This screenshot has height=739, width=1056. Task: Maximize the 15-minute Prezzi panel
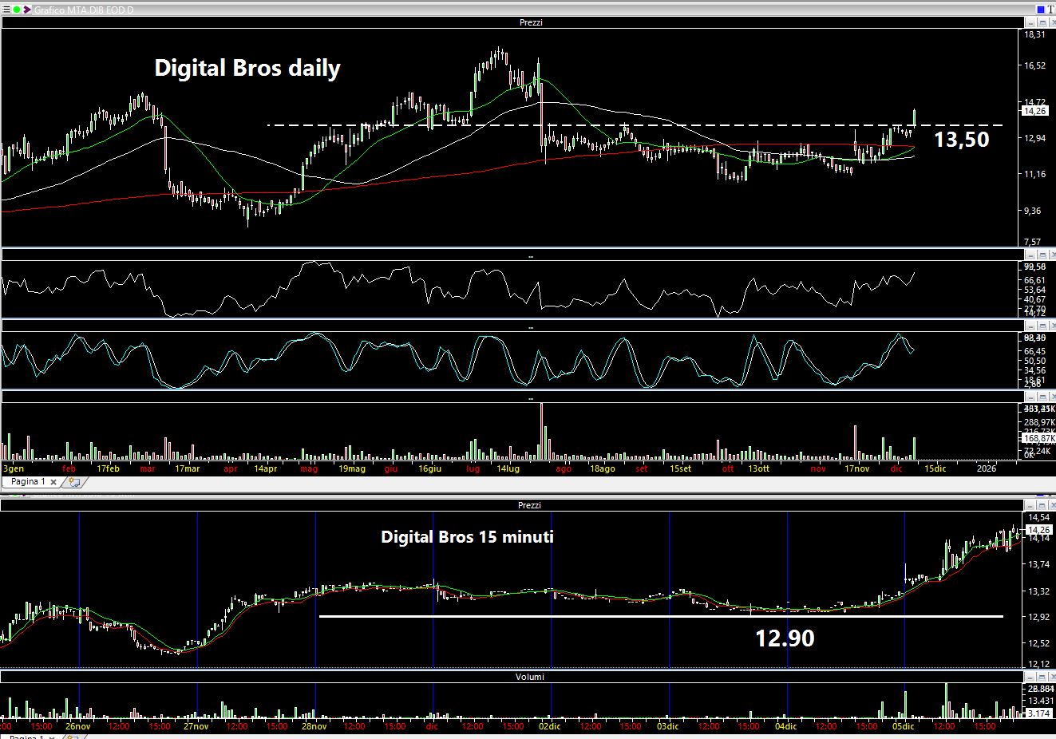pyautogui.click(x=1042, y=505)
